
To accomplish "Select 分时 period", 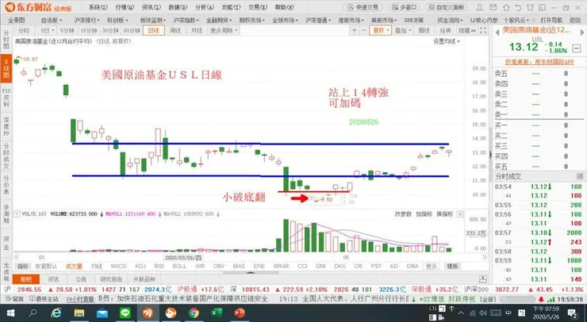I will [23, 30].
